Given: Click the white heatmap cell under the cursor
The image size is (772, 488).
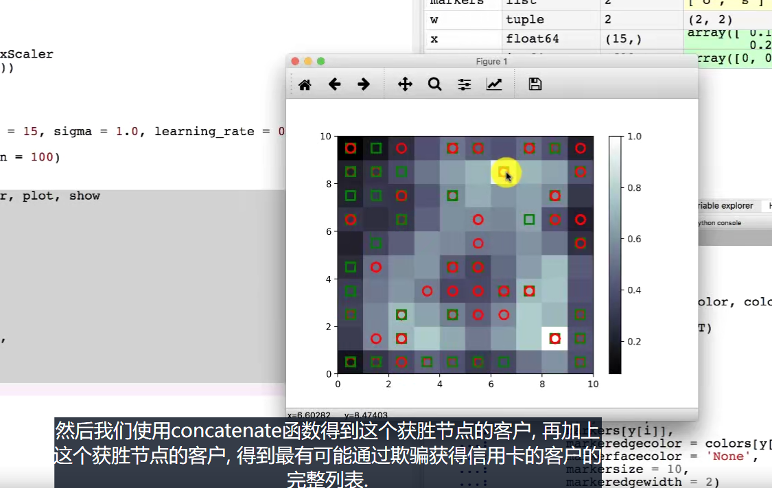Looking at the screenshot, I should [x=504, y=172].
